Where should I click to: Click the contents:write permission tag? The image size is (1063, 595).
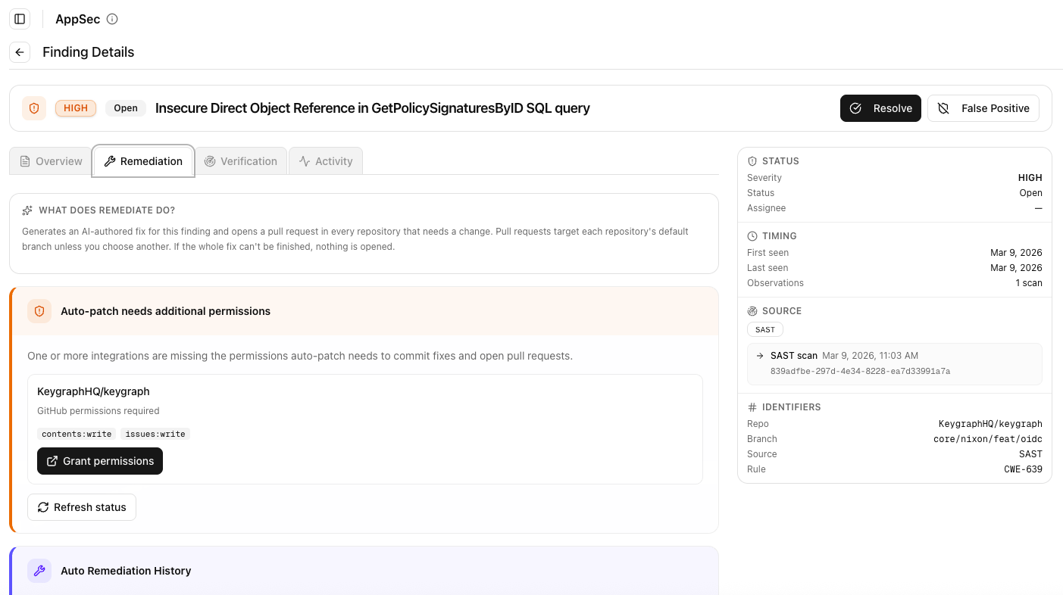tap(77, 434)
